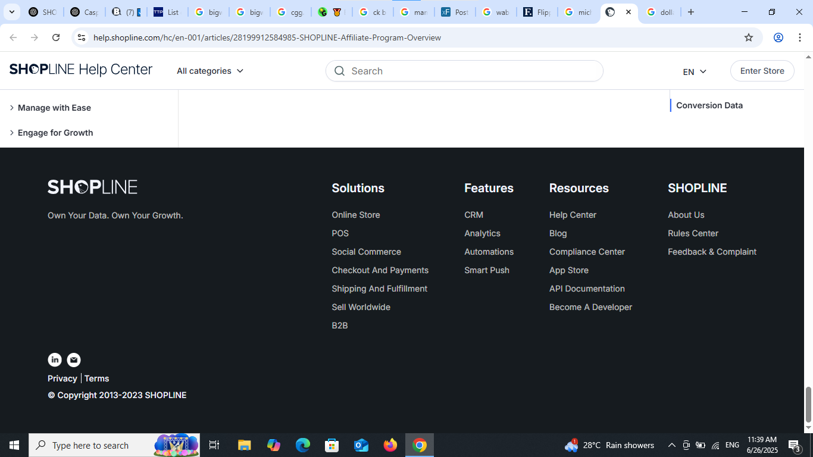Open CRM features link

point(474,215)
